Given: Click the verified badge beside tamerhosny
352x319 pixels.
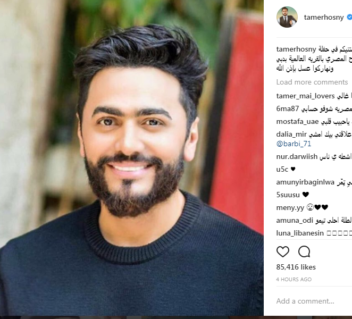Looking at the screenshot, I should point(349,18).
